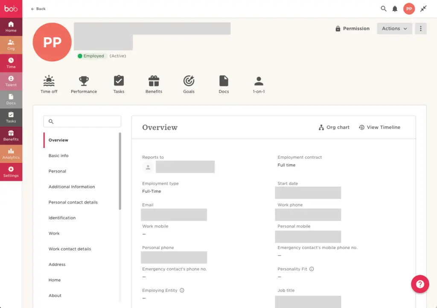Go to Home in the sidebar
437x308 pixels.
click(11, 27)
